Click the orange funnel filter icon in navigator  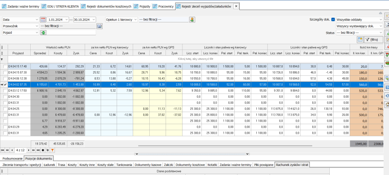(x=52, y=150)
